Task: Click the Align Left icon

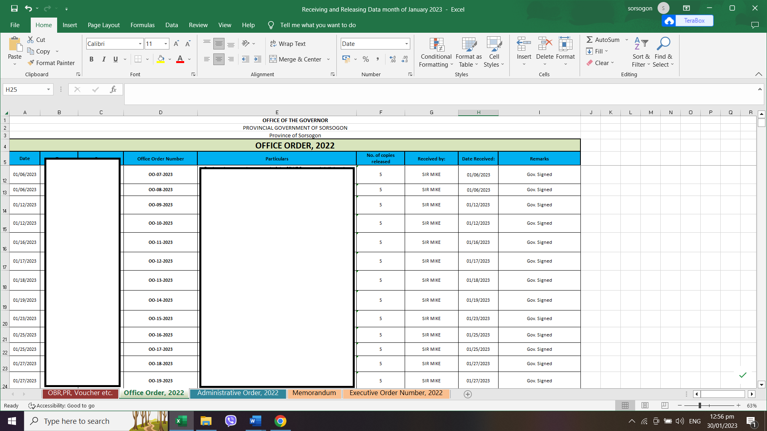Action: pos(207,59)
